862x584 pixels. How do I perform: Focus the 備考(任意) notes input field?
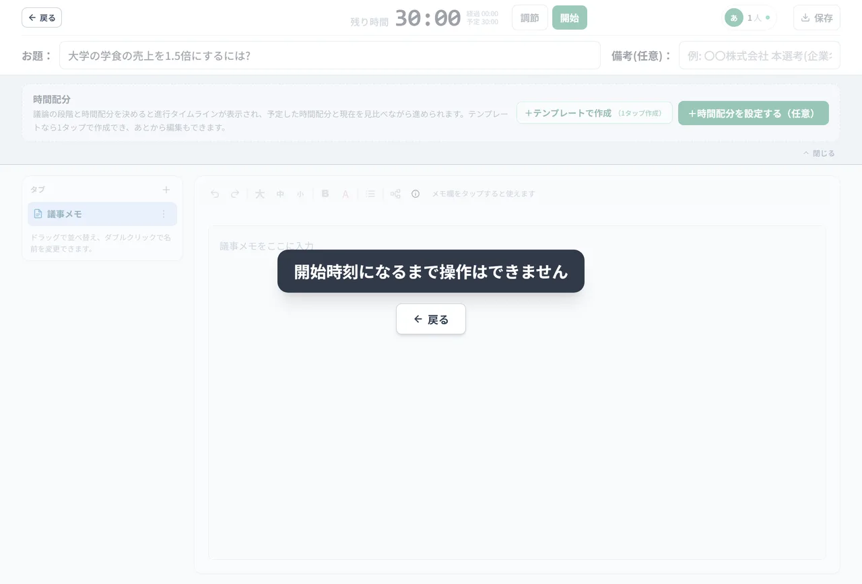pos(760,55)
